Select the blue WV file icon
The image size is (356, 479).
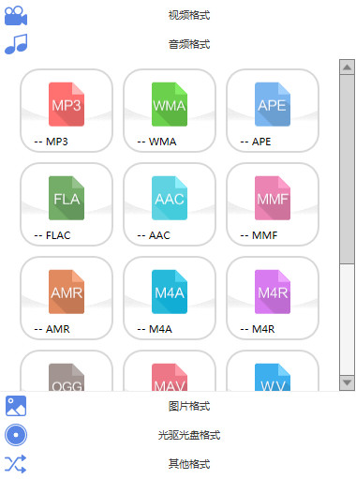[273, 377]
